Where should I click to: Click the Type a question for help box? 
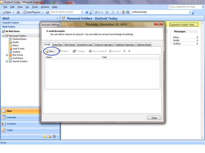coord(185,7)
